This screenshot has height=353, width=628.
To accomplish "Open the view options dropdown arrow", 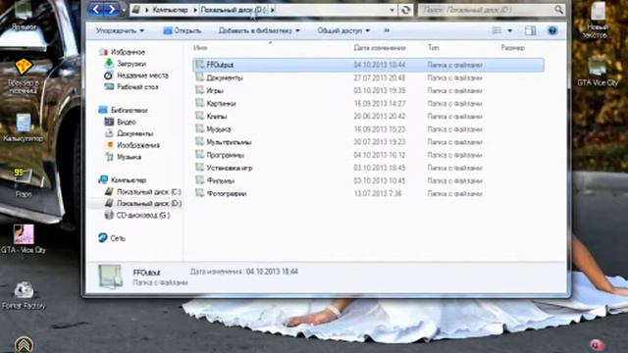I will click(x=510, y=30).
